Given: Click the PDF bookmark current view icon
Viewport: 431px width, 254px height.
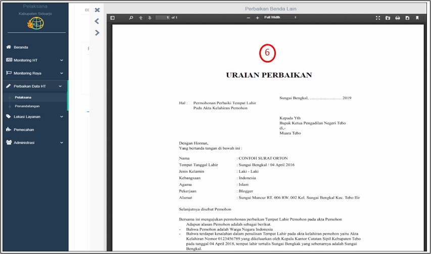Looking at the screenshot, I should [417, 18].
